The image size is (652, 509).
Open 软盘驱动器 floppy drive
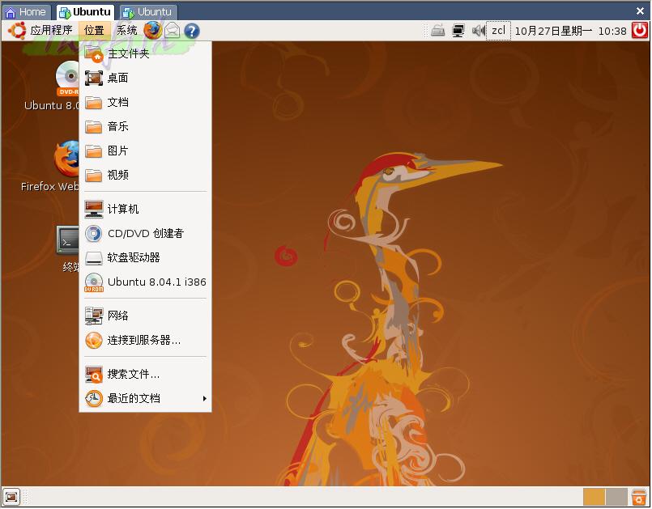pos(146,257)
